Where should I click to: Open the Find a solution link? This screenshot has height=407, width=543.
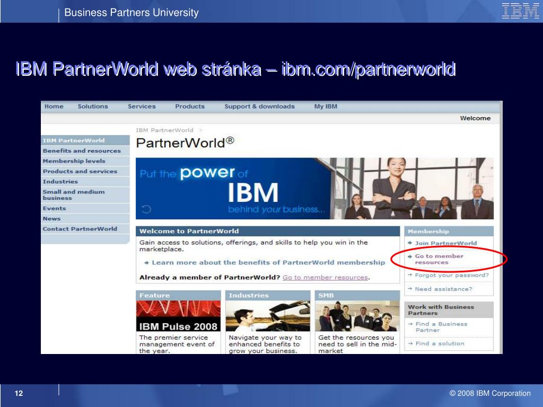(x=440, y=343)
